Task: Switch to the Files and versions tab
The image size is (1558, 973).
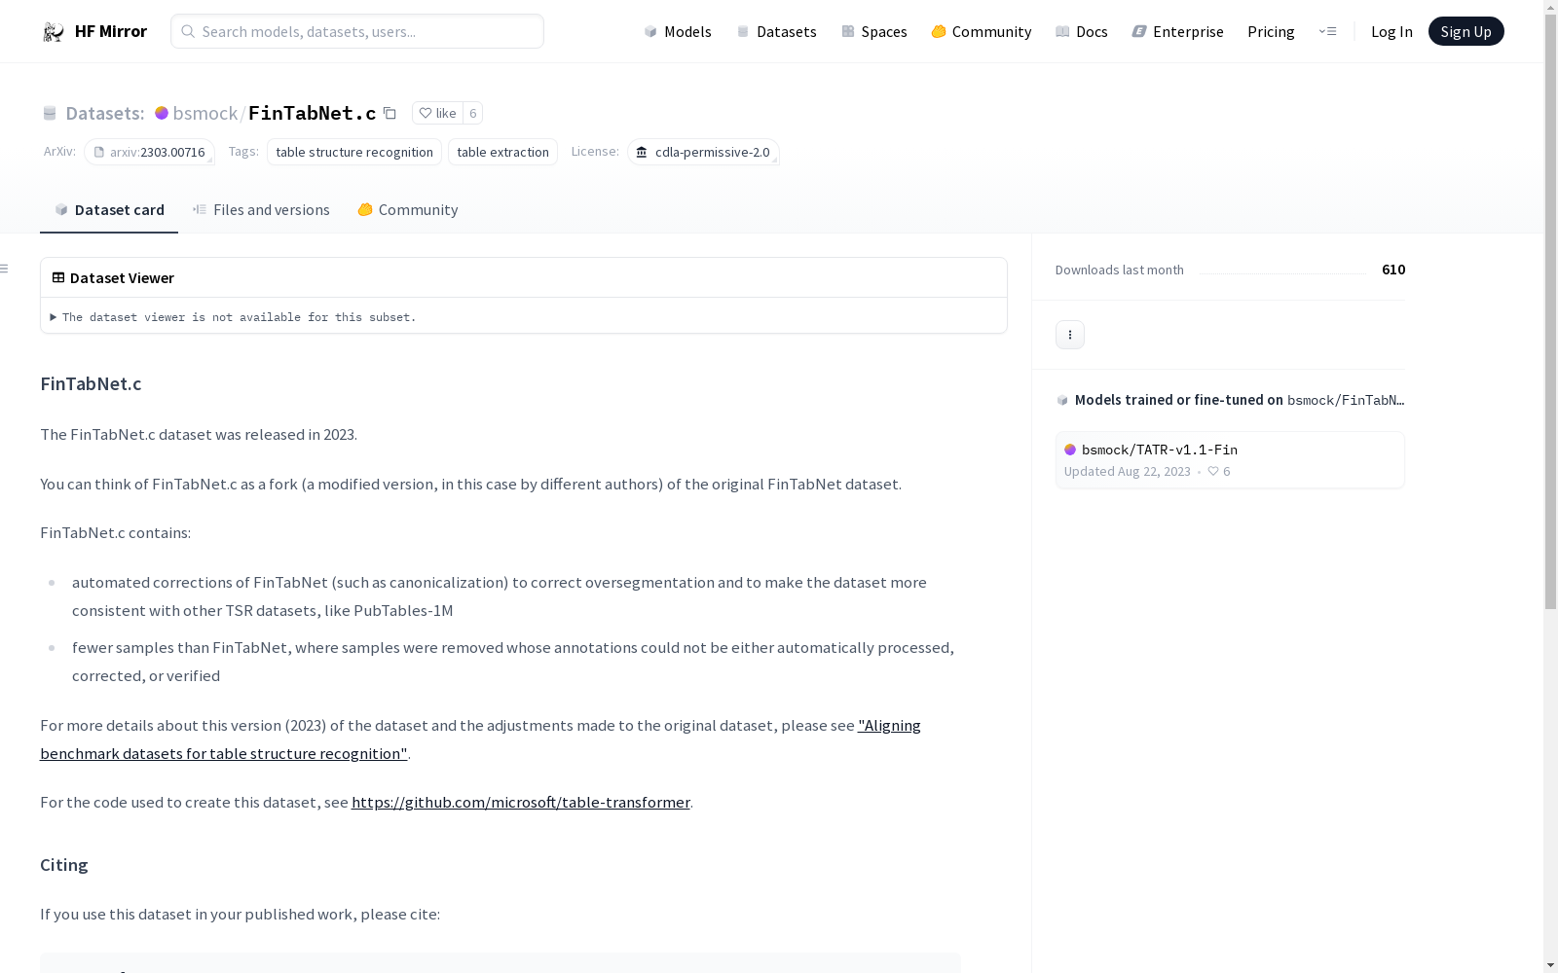Action: 261,209
